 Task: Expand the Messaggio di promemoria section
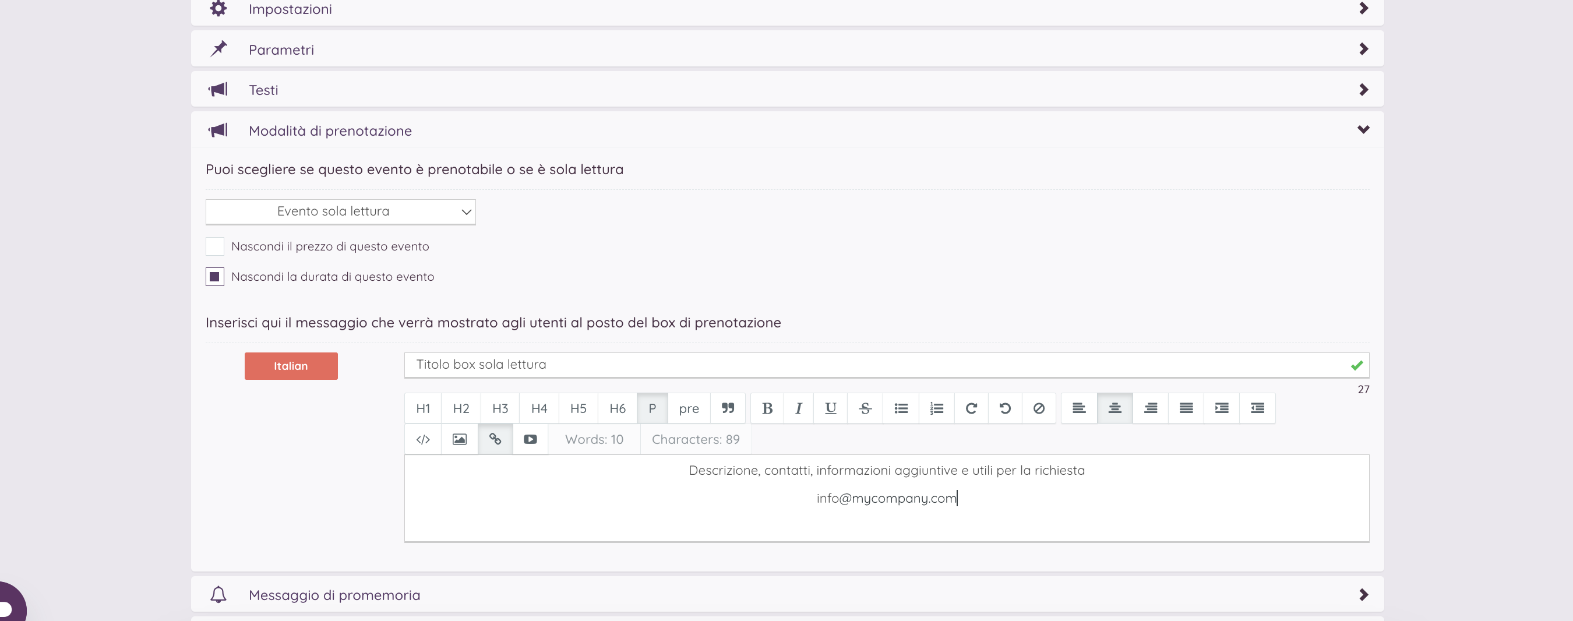(x=787, y=595)
